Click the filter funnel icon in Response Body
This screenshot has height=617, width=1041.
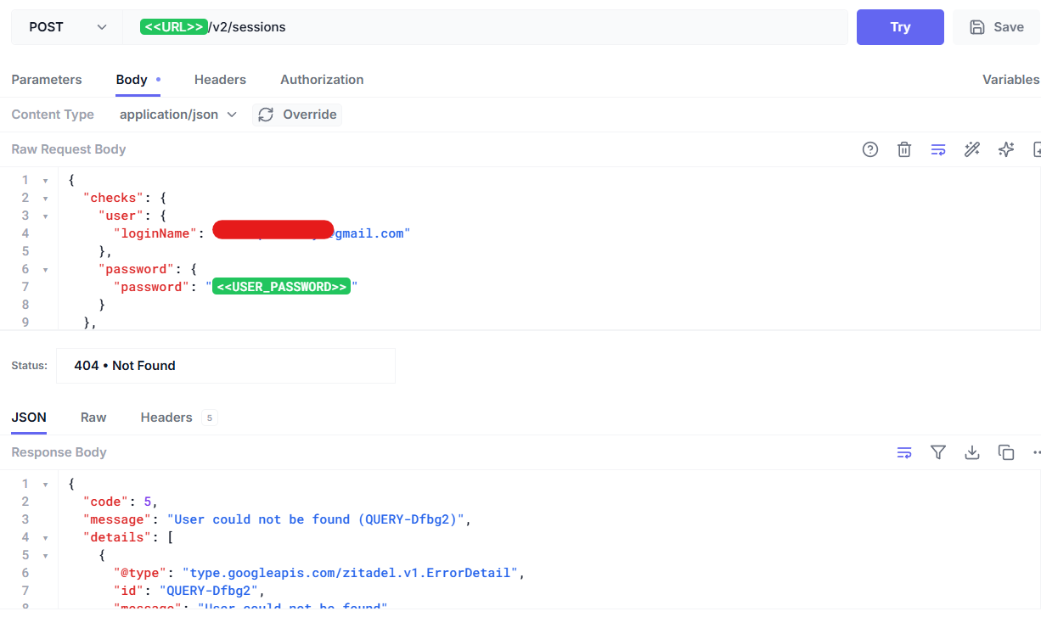click(938, 452)
